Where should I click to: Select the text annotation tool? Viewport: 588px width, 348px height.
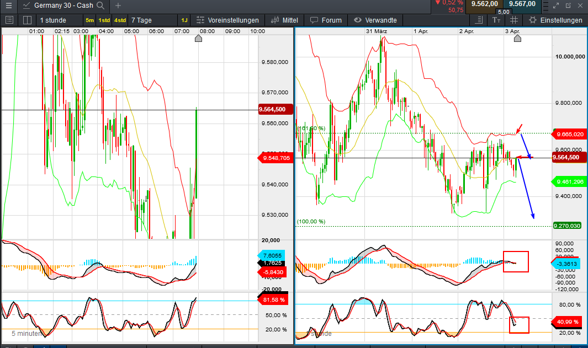tap(496, 20)
